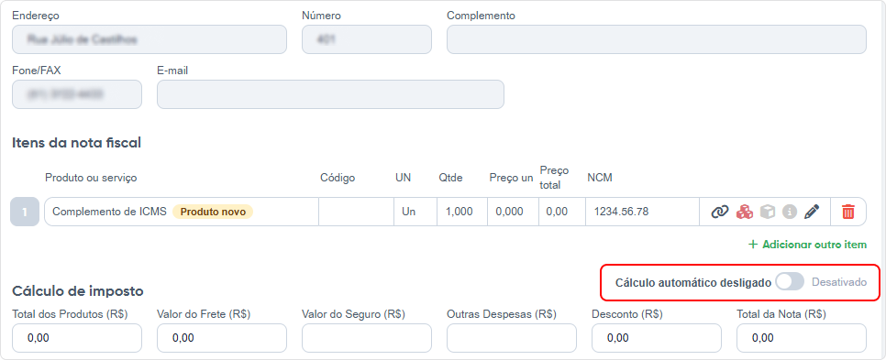Toggle Cálculo automático switch on
The image size is (886, 360).
click(x=790, y=282)
